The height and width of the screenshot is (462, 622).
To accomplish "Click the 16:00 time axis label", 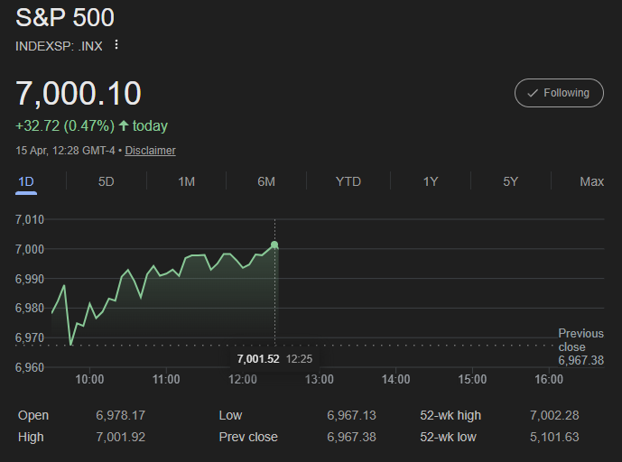I will [x=549, y=380].
